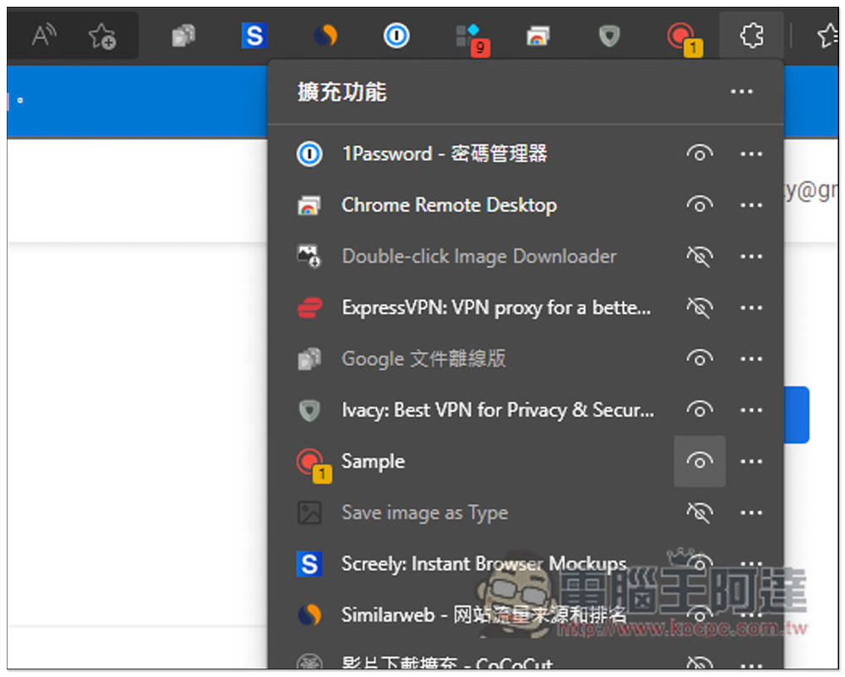Select Google 文件離線版 extension entry
This screenshot has width=845, height=677.
click(423, 359)
